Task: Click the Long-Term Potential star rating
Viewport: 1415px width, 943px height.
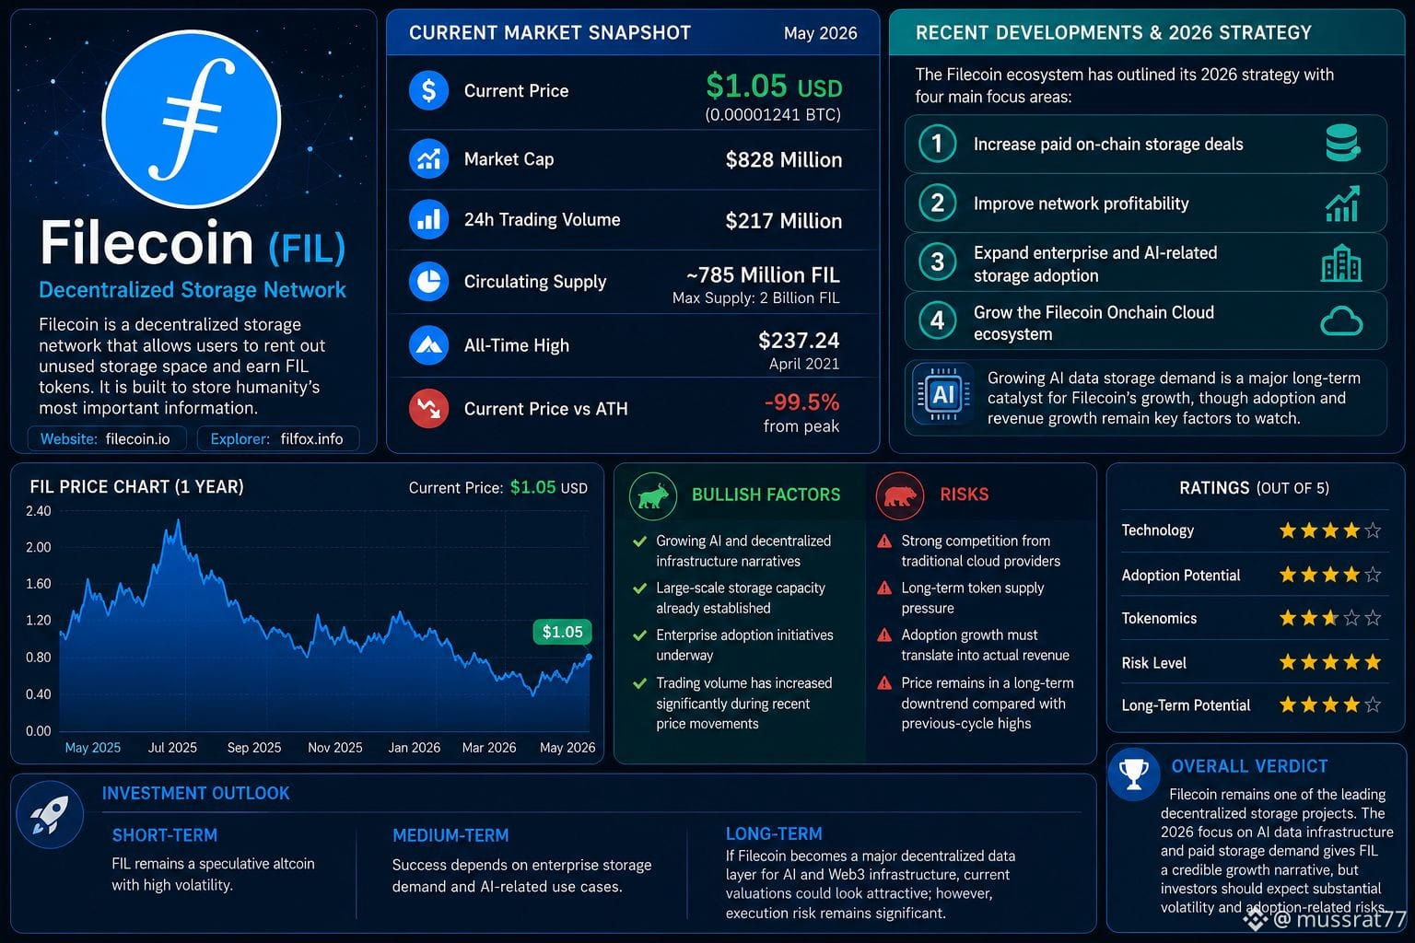Action: tap(1330, 704)
